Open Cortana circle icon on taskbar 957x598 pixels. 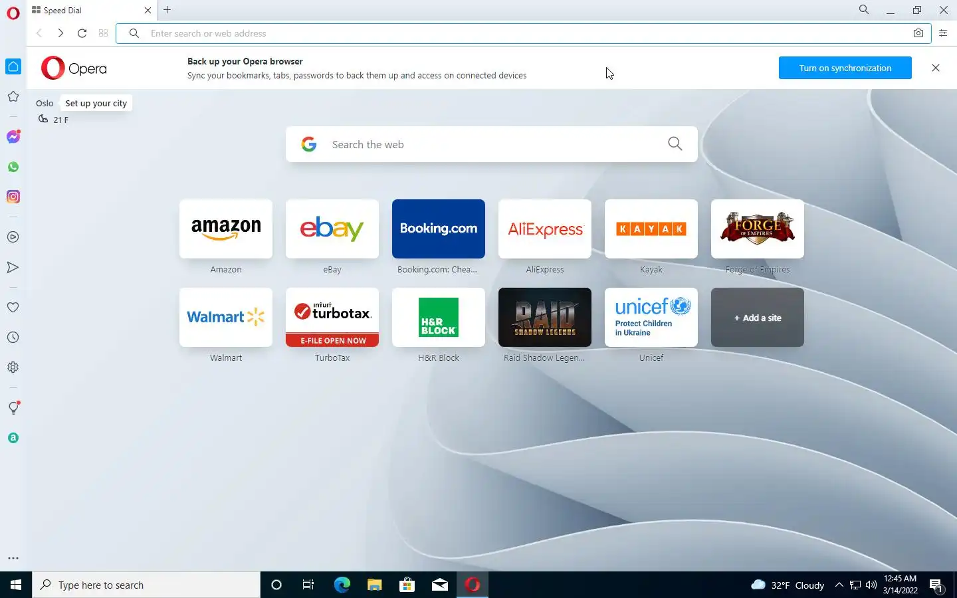(276, 585)
